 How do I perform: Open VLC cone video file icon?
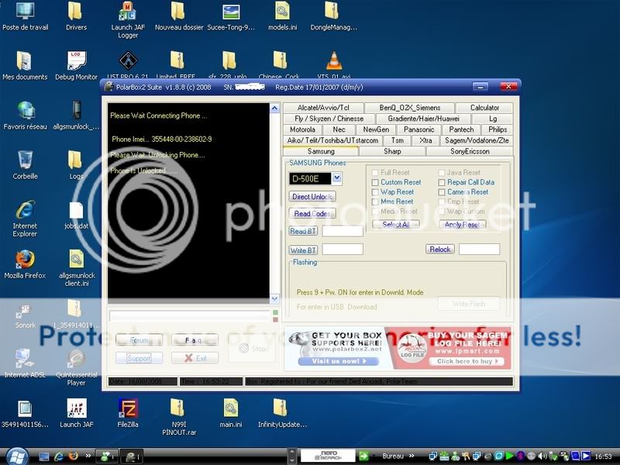pos(334,65)
